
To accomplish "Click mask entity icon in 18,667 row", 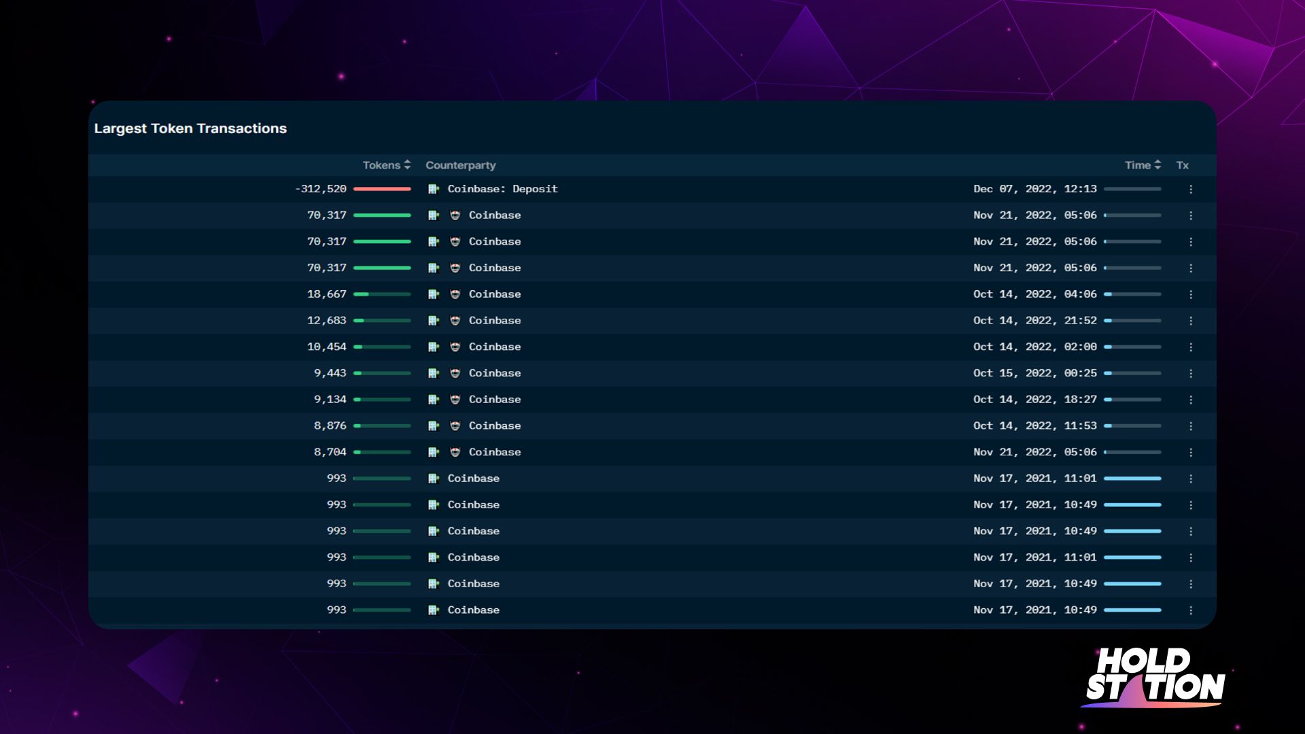I will [x=455, y=294].
